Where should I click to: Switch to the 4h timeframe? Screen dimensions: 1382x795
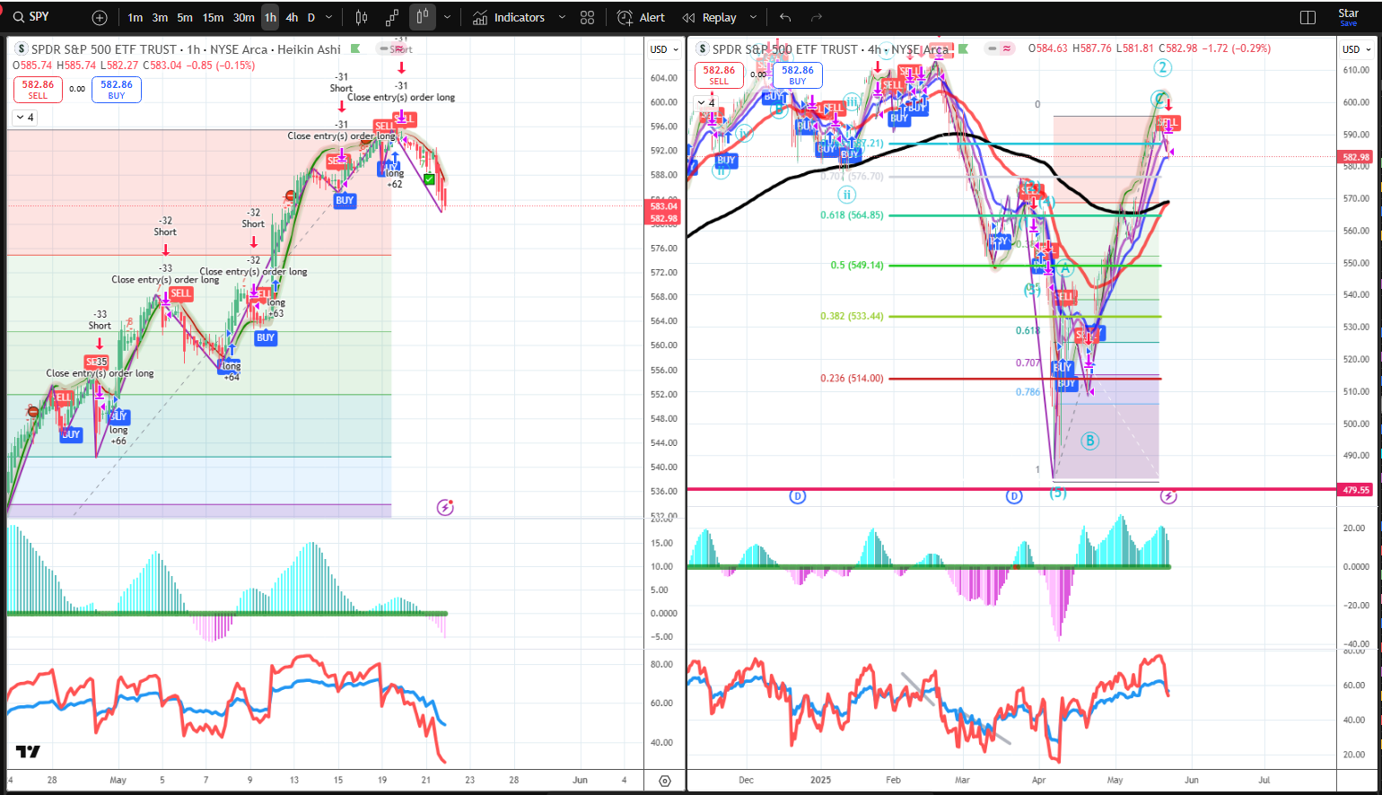292,17
